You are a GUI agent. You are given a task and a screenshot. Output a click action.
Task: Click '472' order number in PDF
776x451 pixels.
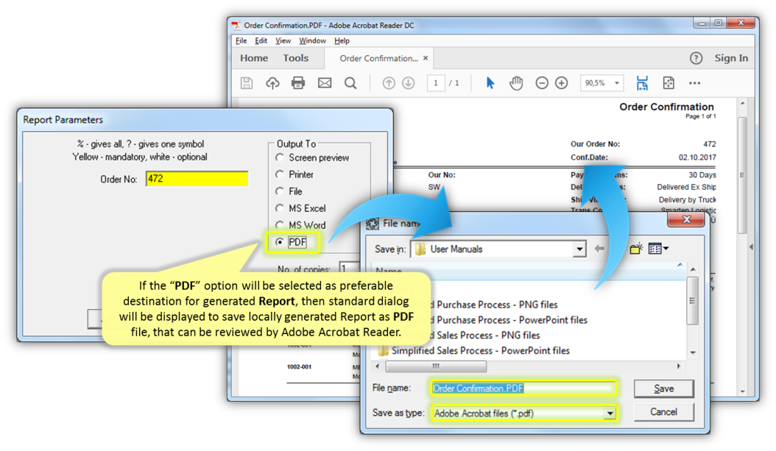point(710,144)
